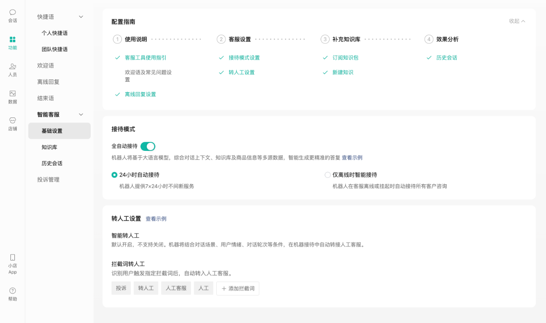
Task: Select the 功能 grid icon in sidebar
Action: click(x=12, y=40)
